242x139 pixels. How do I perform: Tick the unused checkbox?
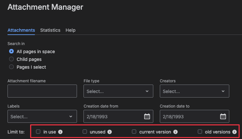(85, 132)
